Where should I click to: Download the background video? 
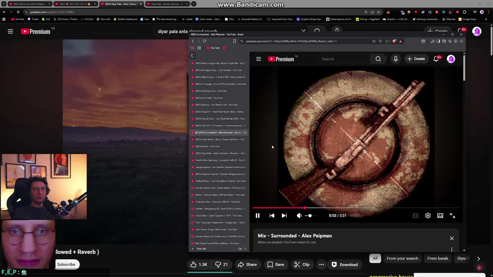[x=345, y=265]
